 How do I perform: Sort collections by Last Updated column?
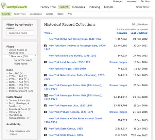(139, 33)
